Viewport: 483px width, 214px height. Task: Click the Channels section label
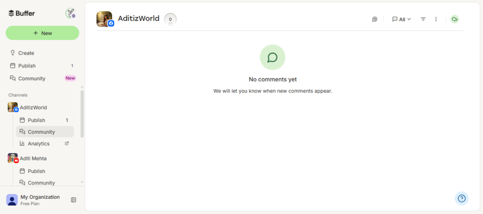pyautogui.click(x=18, y=95)
